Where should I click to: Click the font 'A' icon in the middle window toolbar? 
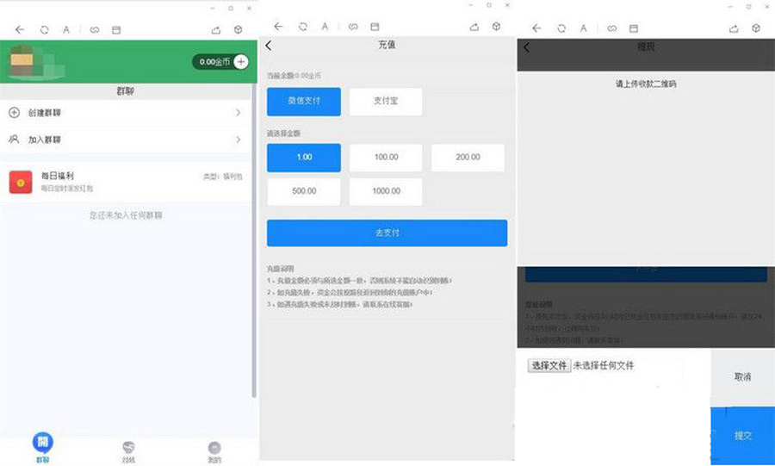(325, 27)
